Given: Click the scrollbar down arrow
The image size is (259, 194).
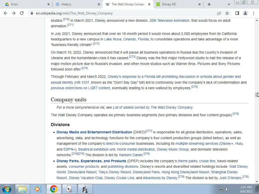Looking at the screenshot, I should pos(257,182).
